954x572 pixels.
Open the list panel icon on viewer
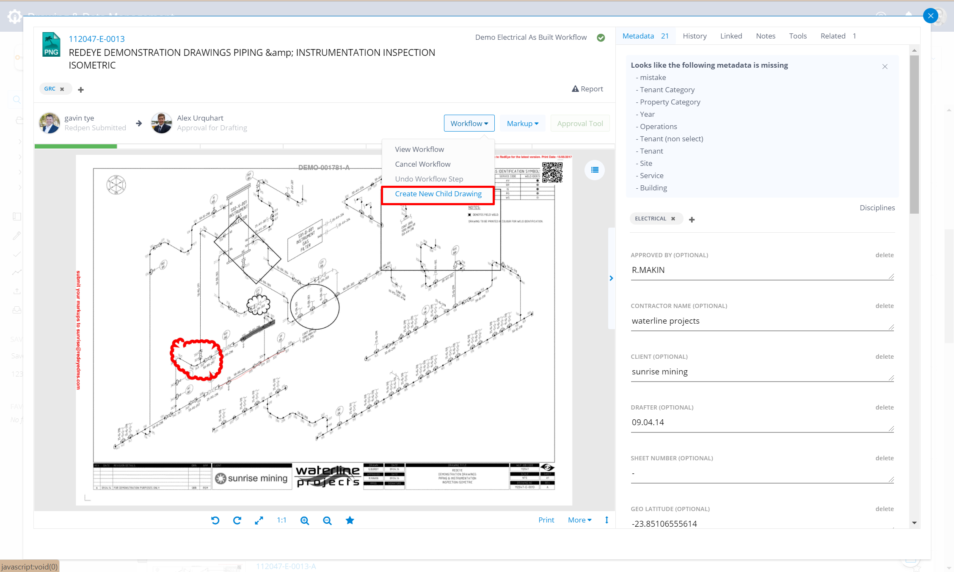point(595,170)
